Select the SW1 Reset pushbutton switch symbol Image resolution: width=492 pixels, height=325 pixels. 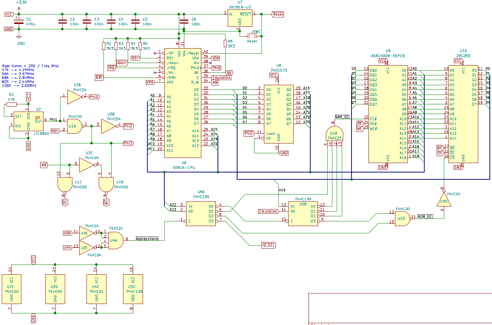pos(252,36)
